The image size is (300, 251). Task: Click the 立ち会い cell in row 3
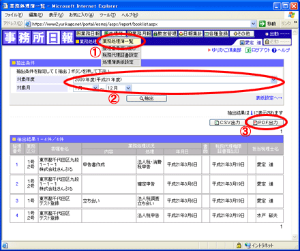pyautogui.click(x=109, y=201)
